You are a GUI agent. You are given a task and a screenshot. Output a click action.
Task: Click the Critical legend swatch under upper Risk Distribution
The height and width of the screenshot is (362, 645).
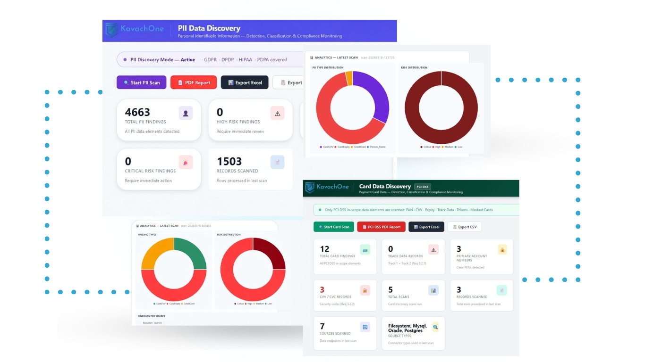(x=421, y=147)
